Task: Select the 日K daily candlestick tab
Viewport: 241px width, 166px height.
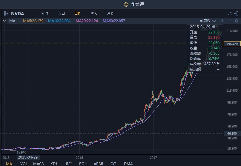Action: [x=77, y=13]
